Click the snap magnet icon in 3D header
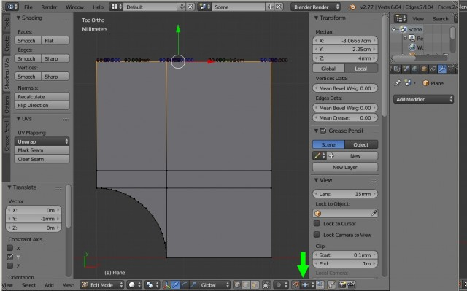The image size is (467, 291). pyautogui.click(x=296, y=284)
